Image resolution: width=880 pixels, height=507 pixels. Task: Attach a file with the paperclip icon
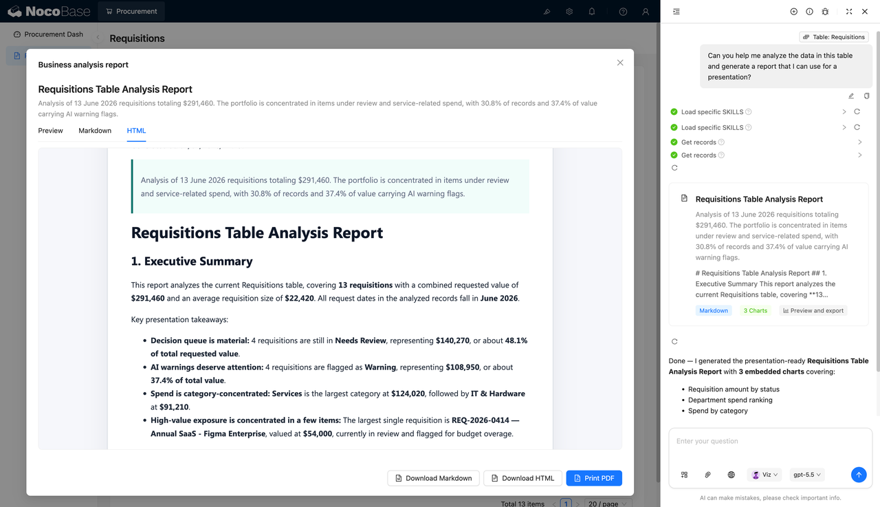(x=707, y=475)
